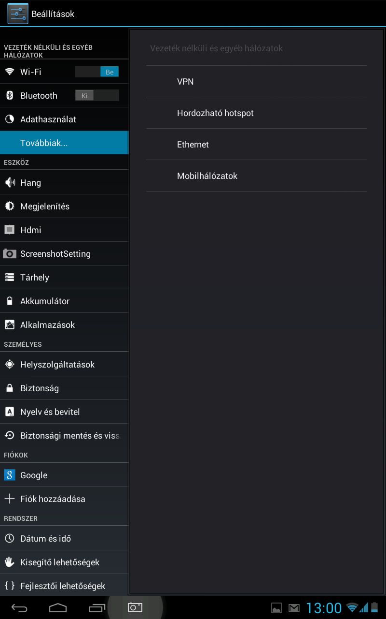Tap the Akkumulátor battery icon
This screenshot has height=619, width=386.
pos(10,301)
